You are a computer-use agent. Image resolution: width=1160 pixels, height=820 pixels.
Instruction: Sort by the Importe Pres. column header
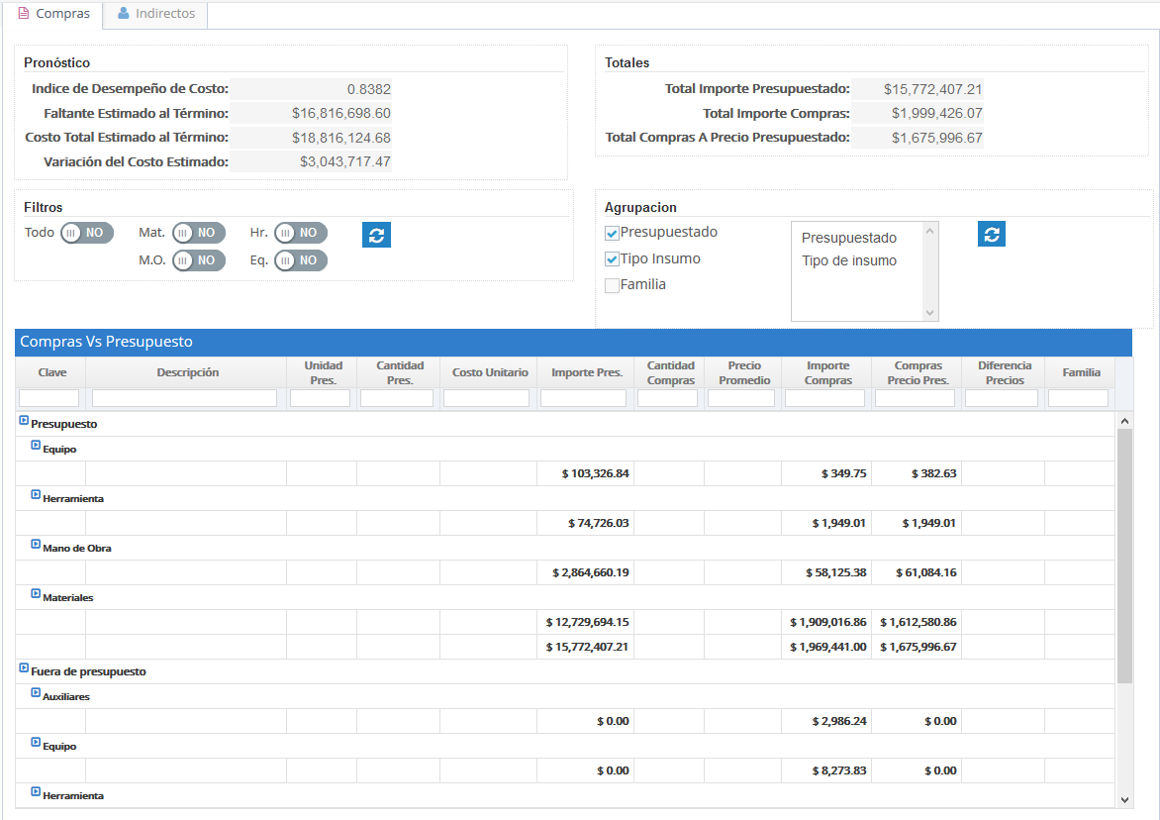pos(586,372)
